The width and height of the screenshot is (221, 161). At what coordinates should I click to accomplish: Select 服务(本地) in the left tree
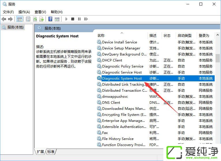pos(15,27)
